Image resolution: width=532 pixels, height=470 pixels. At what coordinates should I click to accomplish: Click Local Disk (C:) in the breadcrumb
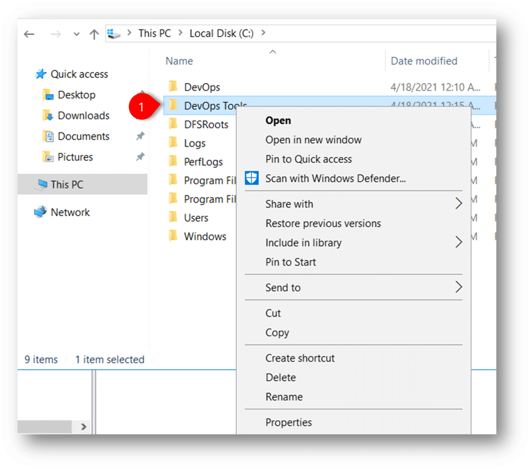221,33
